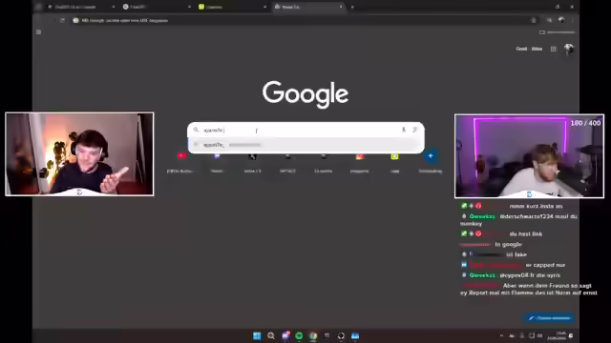Switch to the third tab with green favicon
Viewport: 611px width, 343px height.
232,7
